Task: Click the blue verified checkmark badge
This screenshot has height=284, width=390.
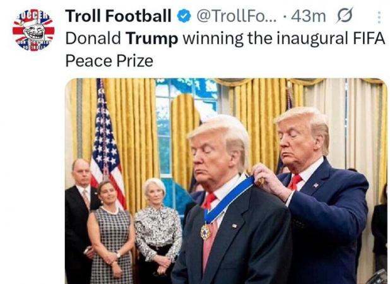Action: pyautogui.click(x=184, y=16)
